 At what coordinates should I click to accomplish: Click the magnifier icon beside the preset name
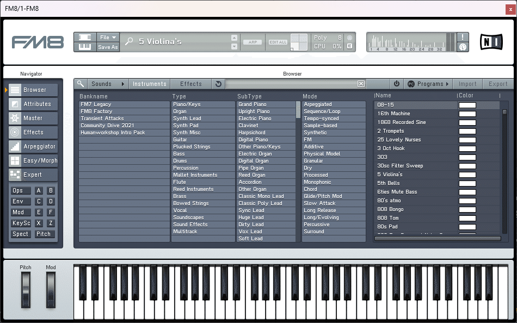[x=129, y=41]
